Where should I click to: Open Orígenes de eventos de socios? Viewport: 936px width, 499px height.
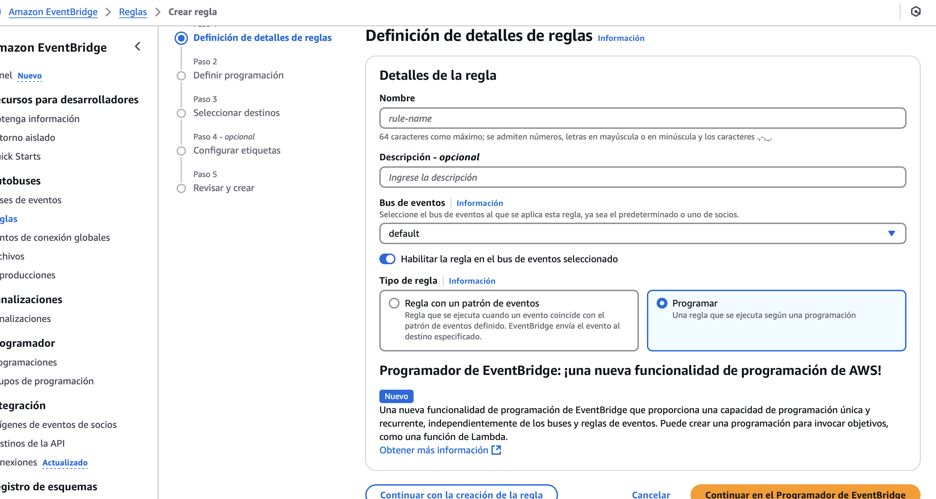[x=58, y=425]
